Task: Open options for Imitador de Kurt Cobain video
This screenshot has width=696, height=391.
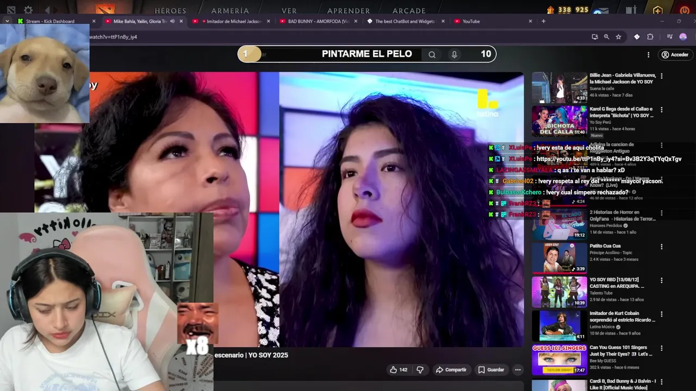Action: [661, 314]
